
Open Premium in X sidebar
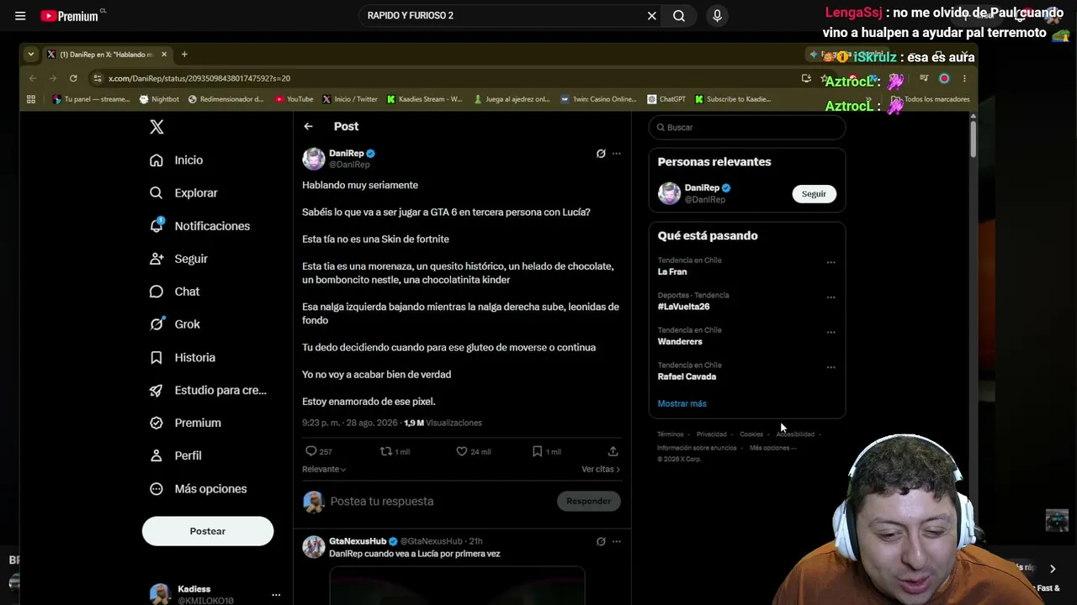tap(185, 423)
